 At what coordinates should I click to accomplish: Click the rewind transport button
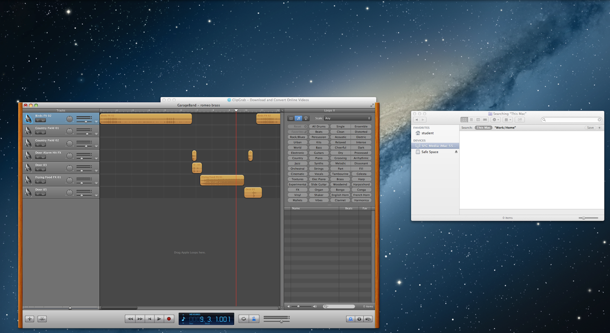pos(130,319)
